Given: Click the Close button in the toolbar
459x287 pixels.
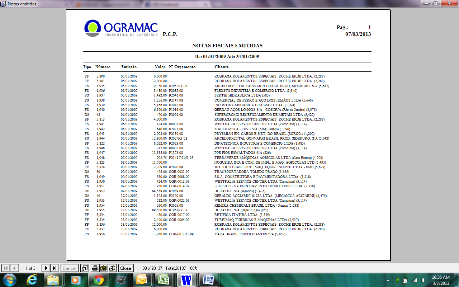Looking at the screenshot, I should (126, 268).
